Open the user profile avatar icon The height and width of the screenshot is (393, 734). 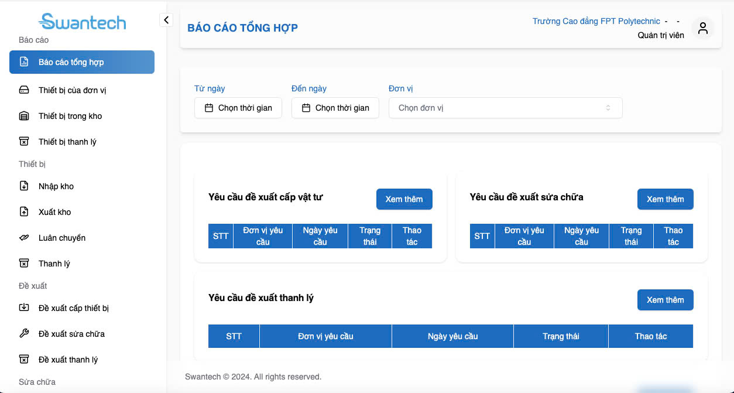(703, 28)
